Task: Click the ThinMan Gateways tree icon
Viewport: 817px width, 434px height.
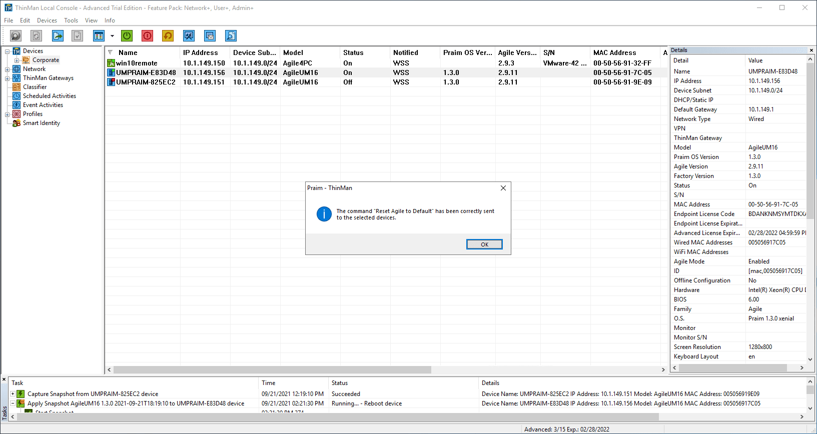Action: click(x=17, y=78)
